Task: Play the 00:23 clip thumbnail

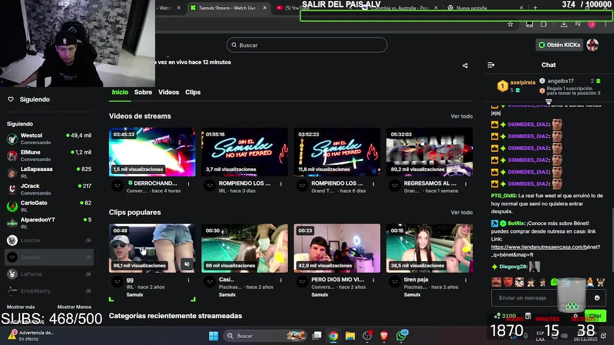Action: click(337, 248)
